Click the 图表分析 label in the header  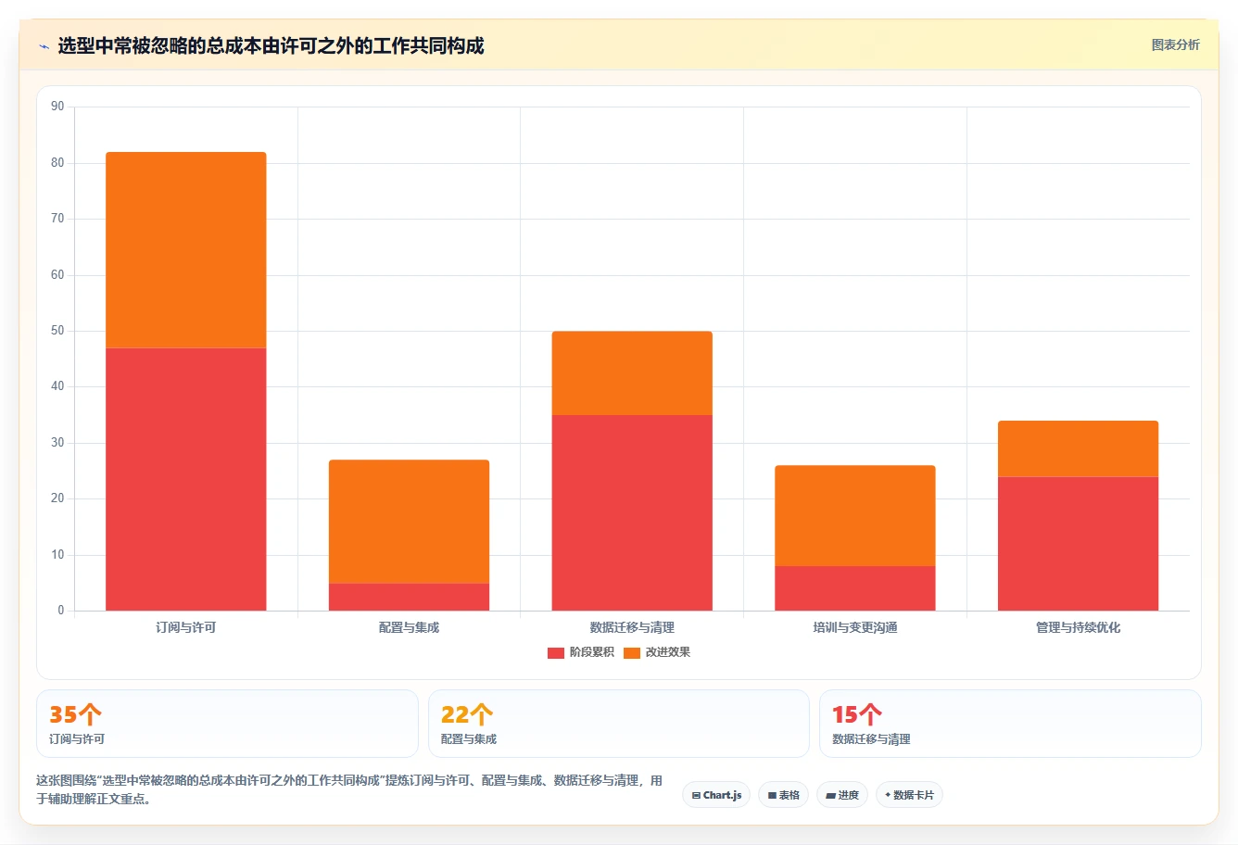[1175, 44]
